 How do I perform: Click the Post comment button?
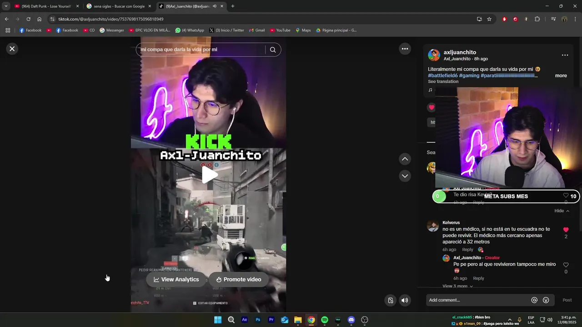pyautogui.click(x=567, y=300)
